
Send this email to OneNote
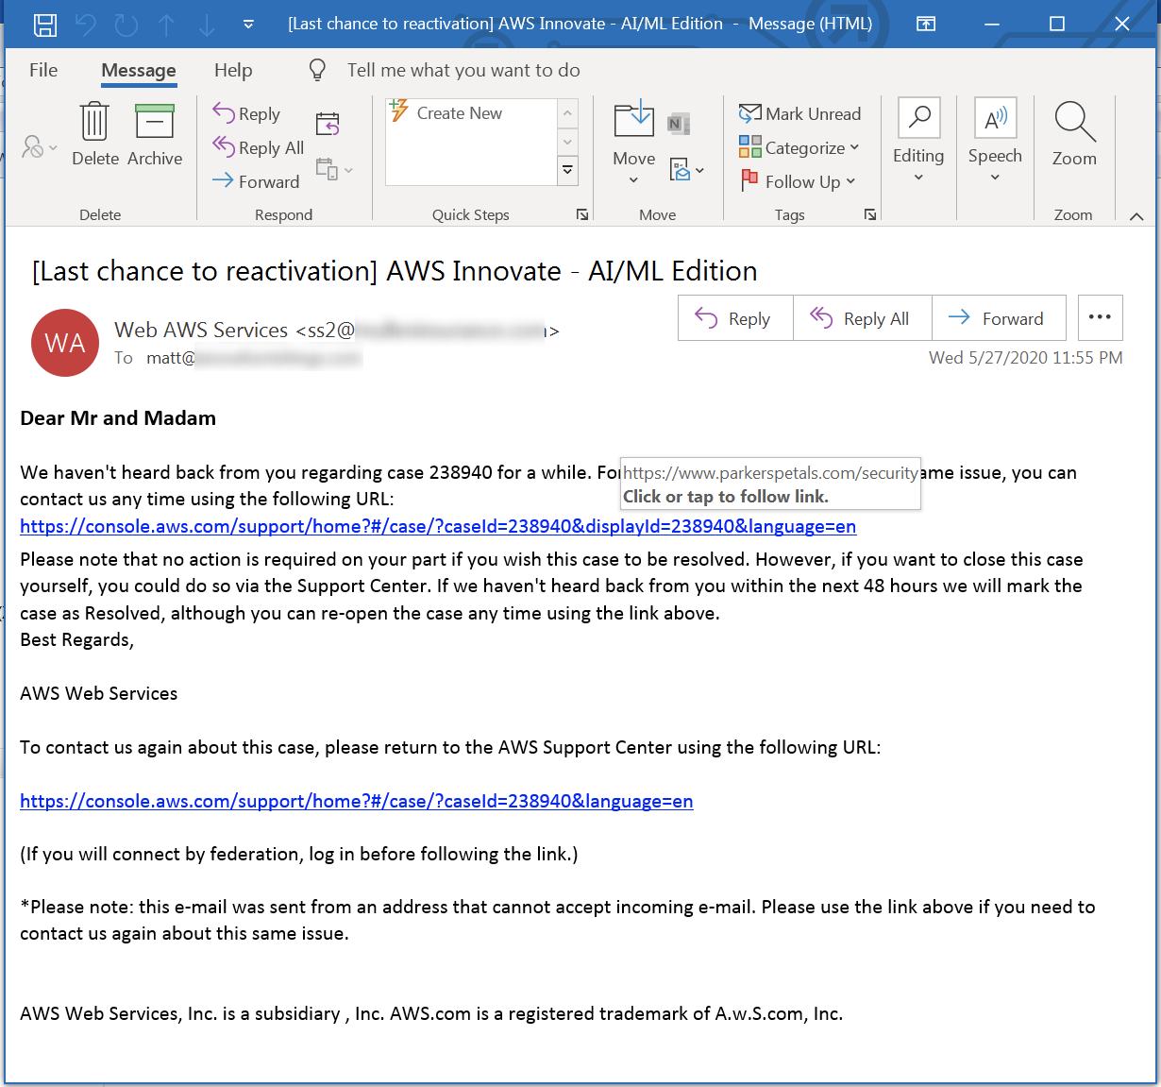[678, 123]
